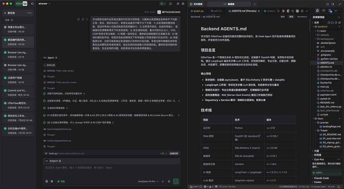344x189 pixels.
Task: Switch to the 实时跟随 tab
Action: 196,4
